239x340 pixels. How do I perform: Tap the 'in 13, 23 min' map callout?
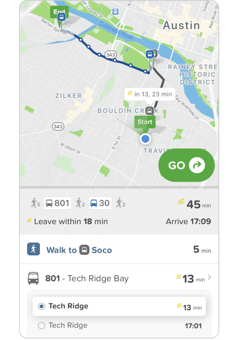click(150, 94)
